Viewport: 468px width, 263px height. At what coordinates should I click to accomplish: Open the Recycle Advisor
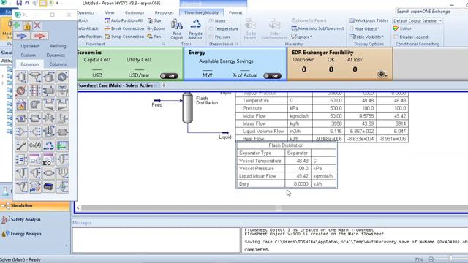195,29
